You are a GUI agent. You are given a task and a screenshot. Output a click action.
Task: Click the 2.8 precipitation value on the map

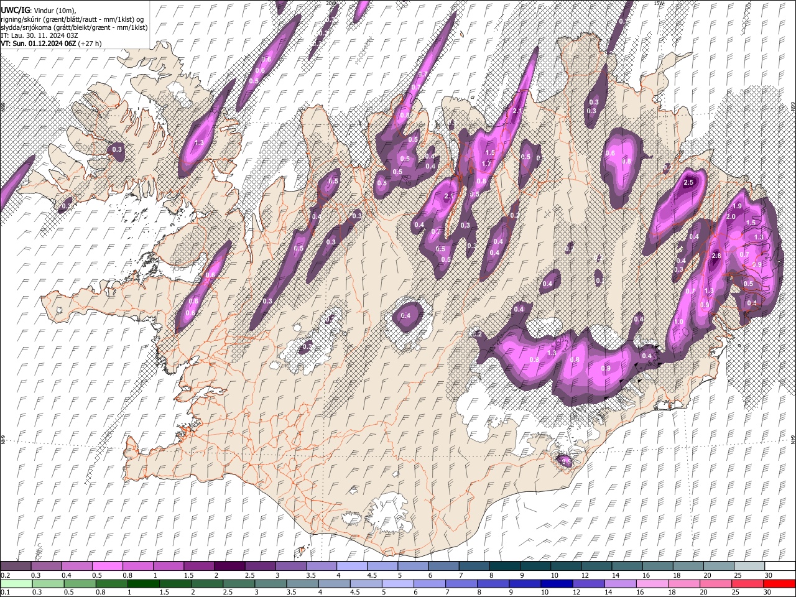point(716,256)
